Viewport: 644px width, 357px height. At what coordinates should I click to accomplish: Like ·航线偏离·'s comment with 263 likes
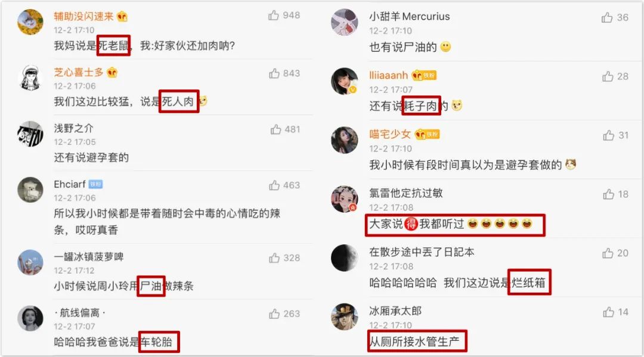pyautogui.click(x=274, y=314)
